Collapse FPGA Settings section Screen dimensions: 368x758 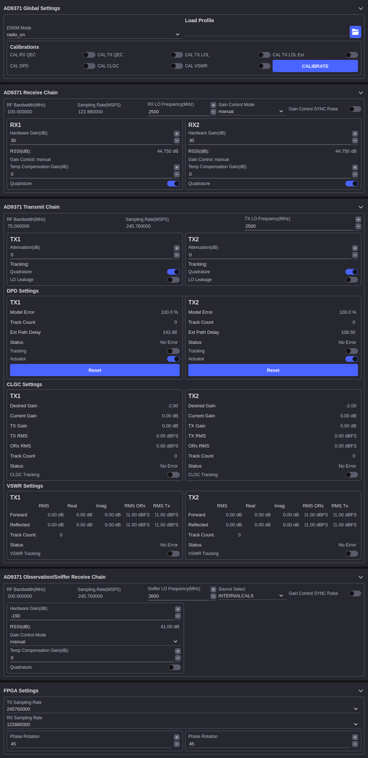coord(361,691)
